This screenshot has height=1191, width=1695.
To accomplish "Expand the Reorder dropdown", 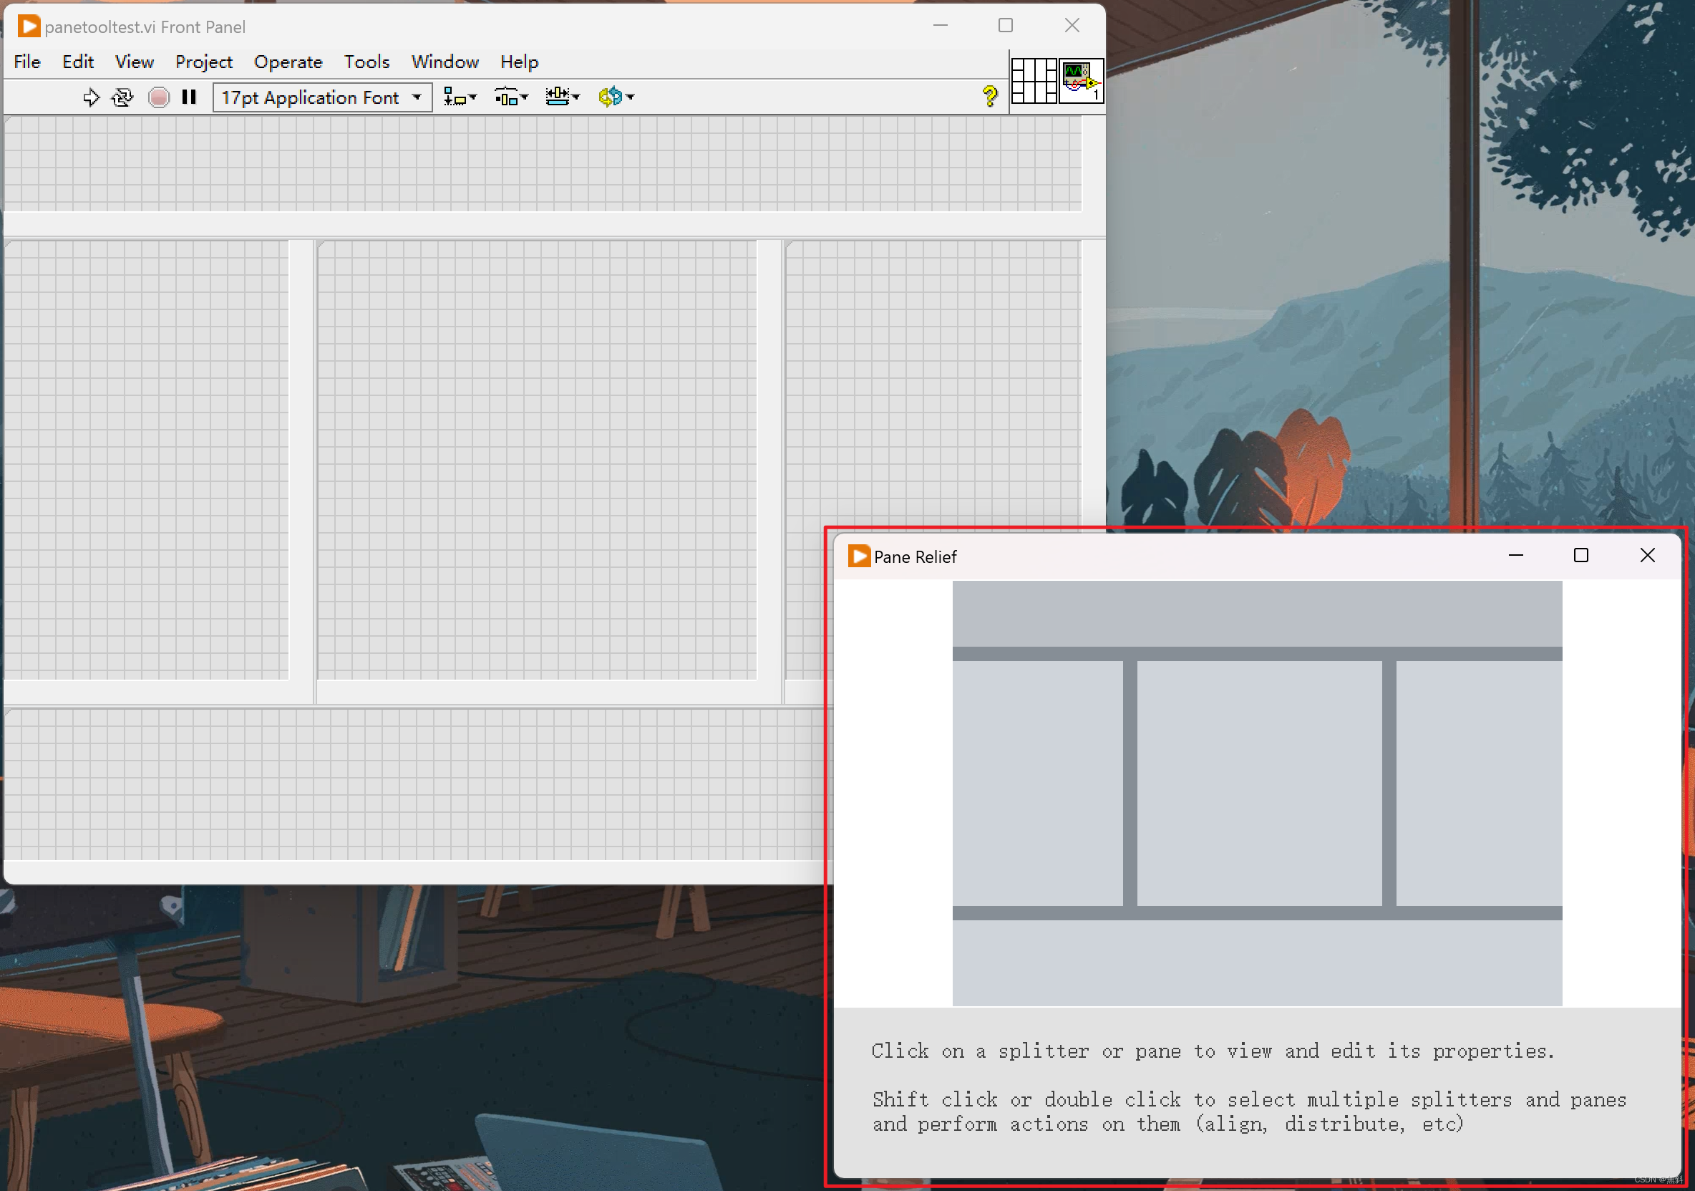I will coord(616,97).
